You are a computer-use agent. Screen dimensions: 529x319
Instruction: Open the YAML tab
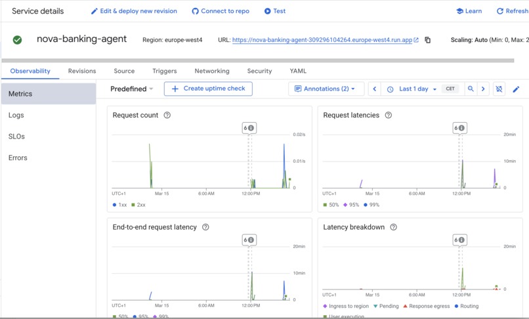point(298,71)
